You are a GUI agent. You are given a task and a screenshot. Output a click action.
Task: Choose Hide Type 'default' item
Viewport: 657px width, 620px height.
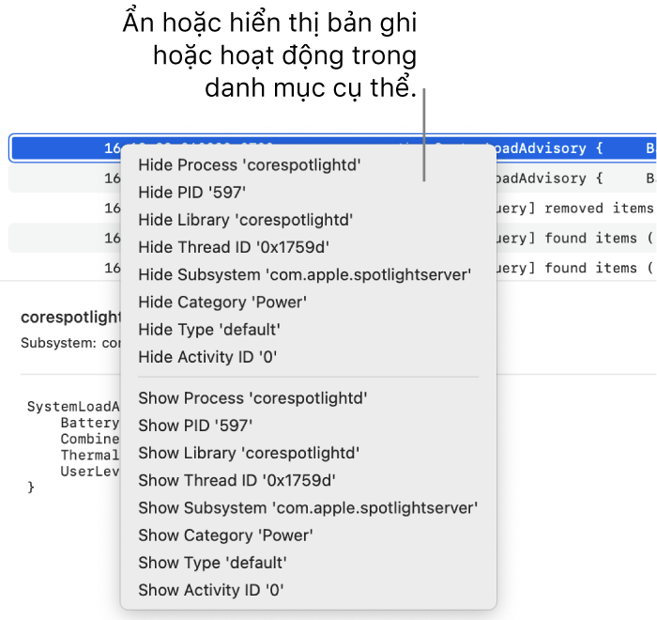tap(208, 330)
